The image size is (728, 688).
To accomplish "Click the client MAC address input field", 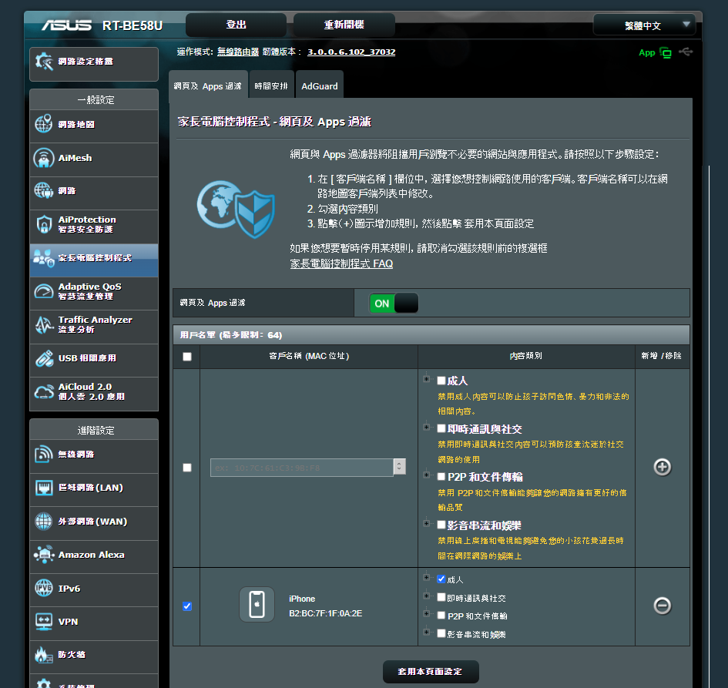I will [x=302, y=468].
